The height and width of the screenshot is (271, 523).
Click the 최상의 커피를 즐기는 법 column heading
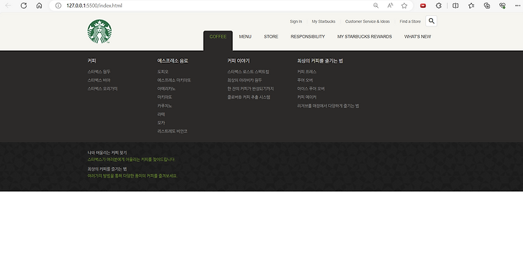[320, 61]
